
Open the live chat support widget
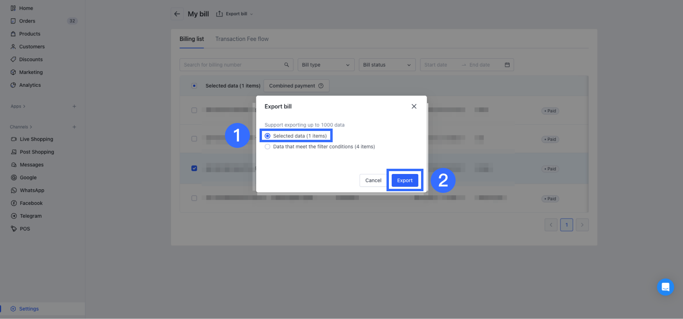665,287
